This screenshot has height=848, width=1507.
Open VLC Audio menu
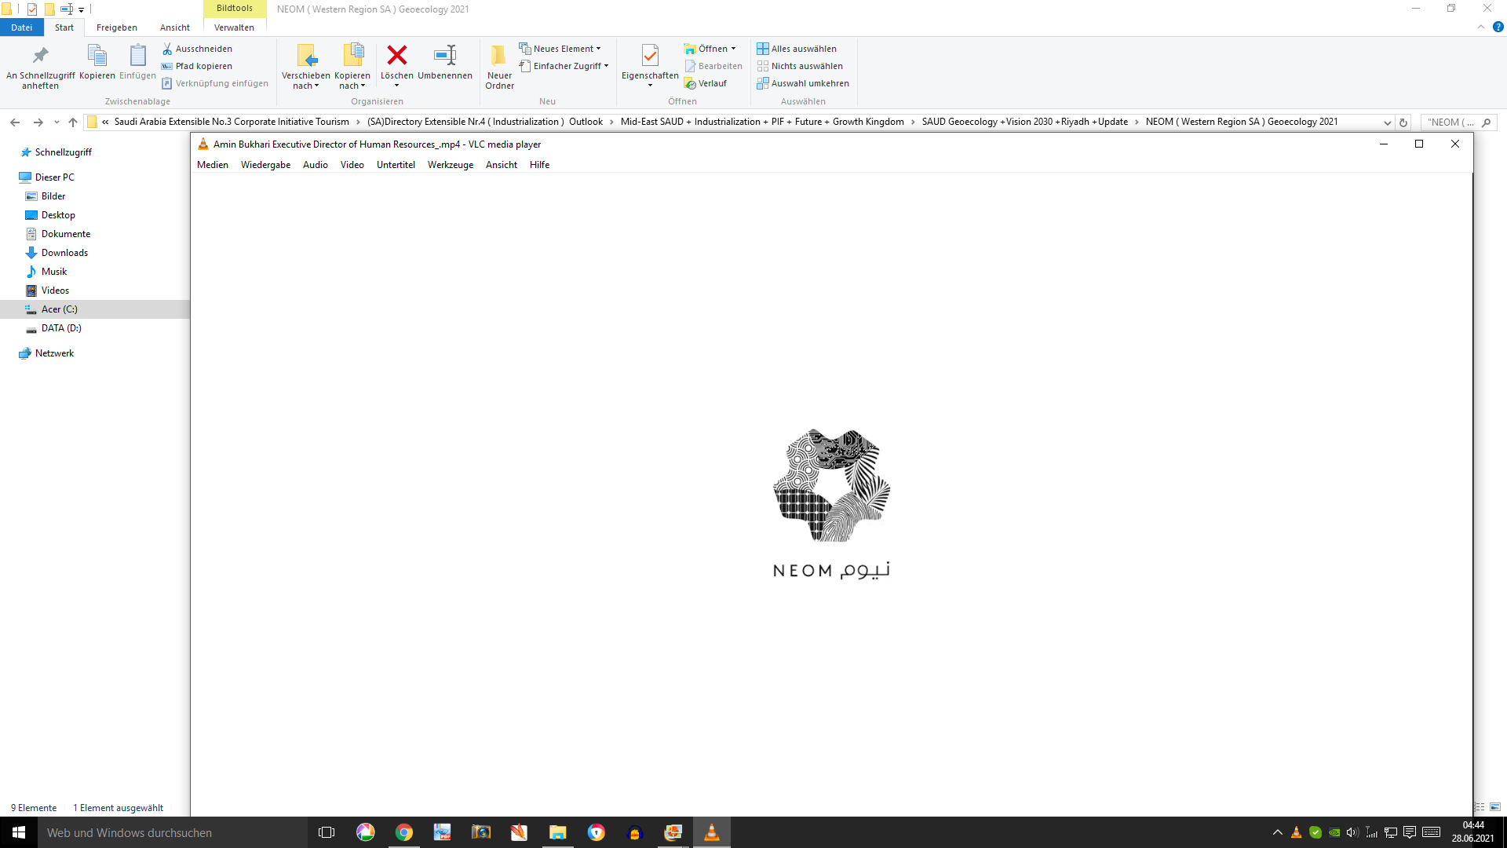tap(316, 165)
